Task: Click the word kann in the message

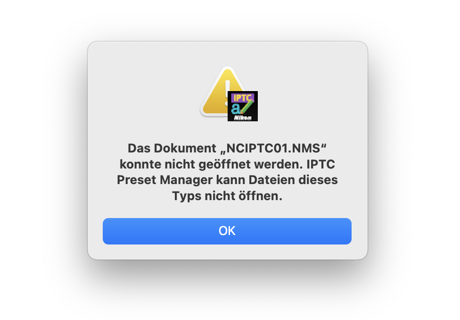Action: tap(230, 180)
